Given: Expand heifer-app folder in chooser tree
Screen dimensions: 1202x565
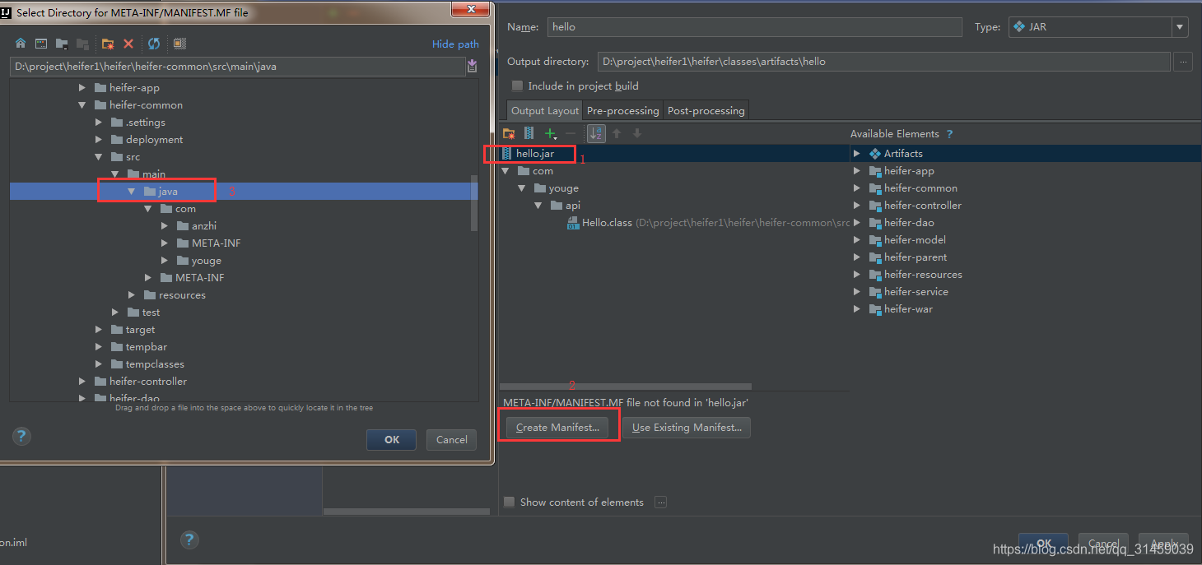Looking at the screenshot, I should (x=82, y=88).
